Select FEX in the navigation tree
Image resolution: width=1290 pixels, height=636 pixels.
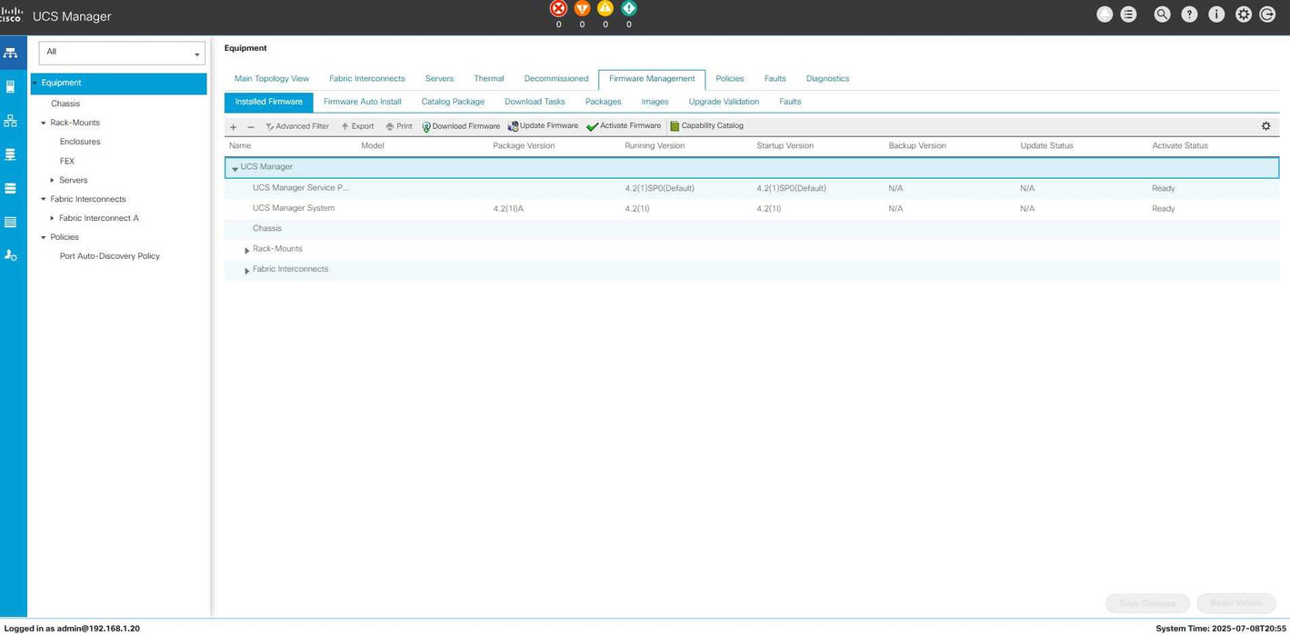[67, 161]
